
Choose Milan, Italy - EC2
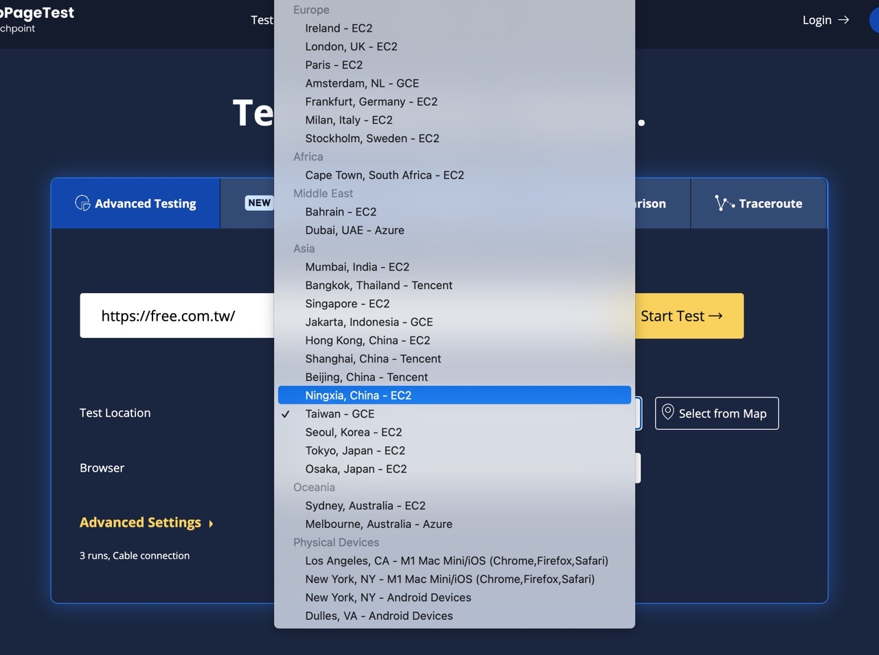tap(455, 120)
